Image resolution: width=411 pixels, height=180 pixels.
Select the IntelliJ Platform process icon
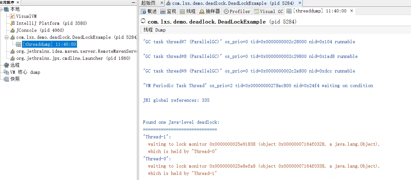pyautogui.click(x=12, y=23)
